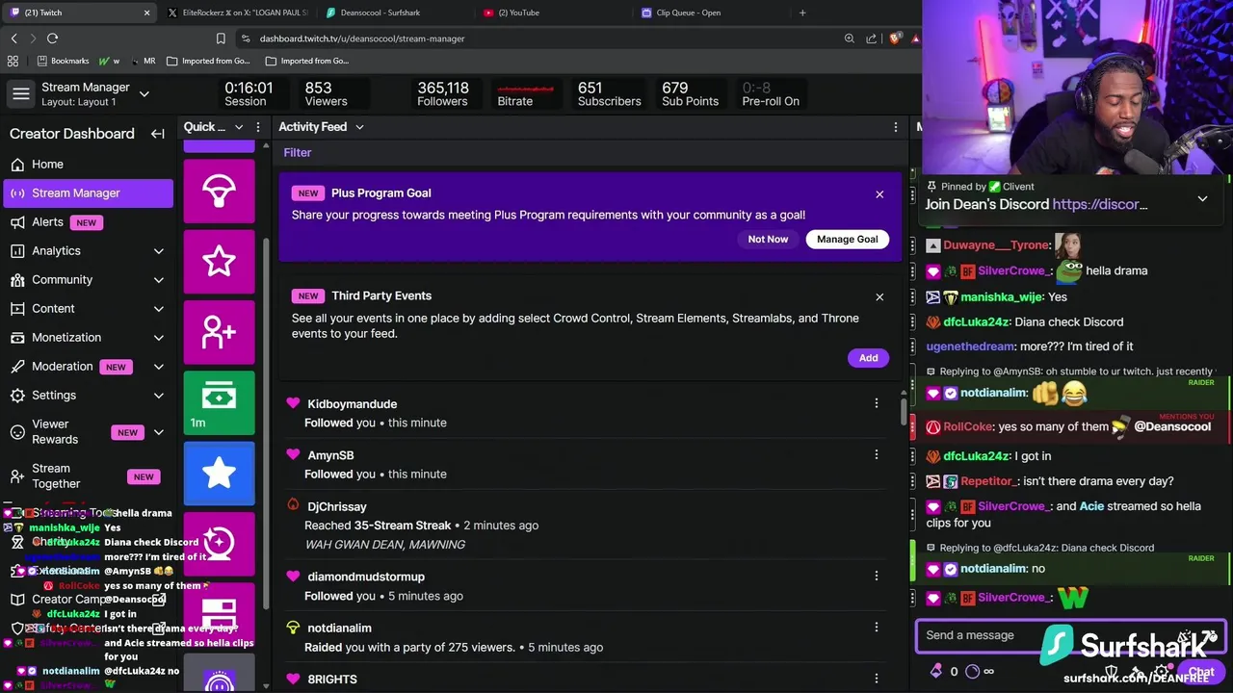Click the channel points icon below chat
The height and width of the screenshot is (693, 1233).
972,672
